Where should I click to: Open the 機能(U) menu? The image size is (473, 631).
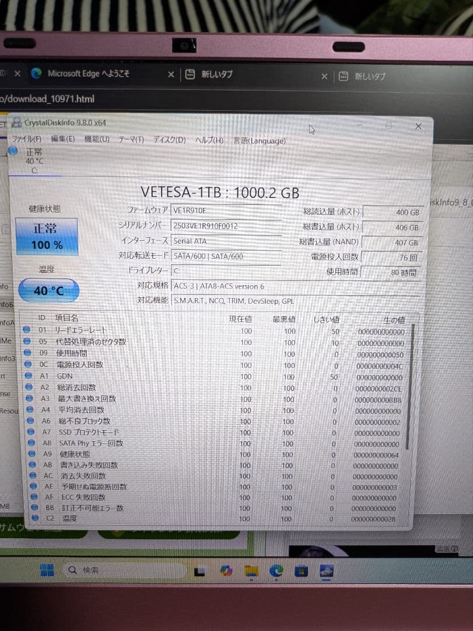click(97, 139)
